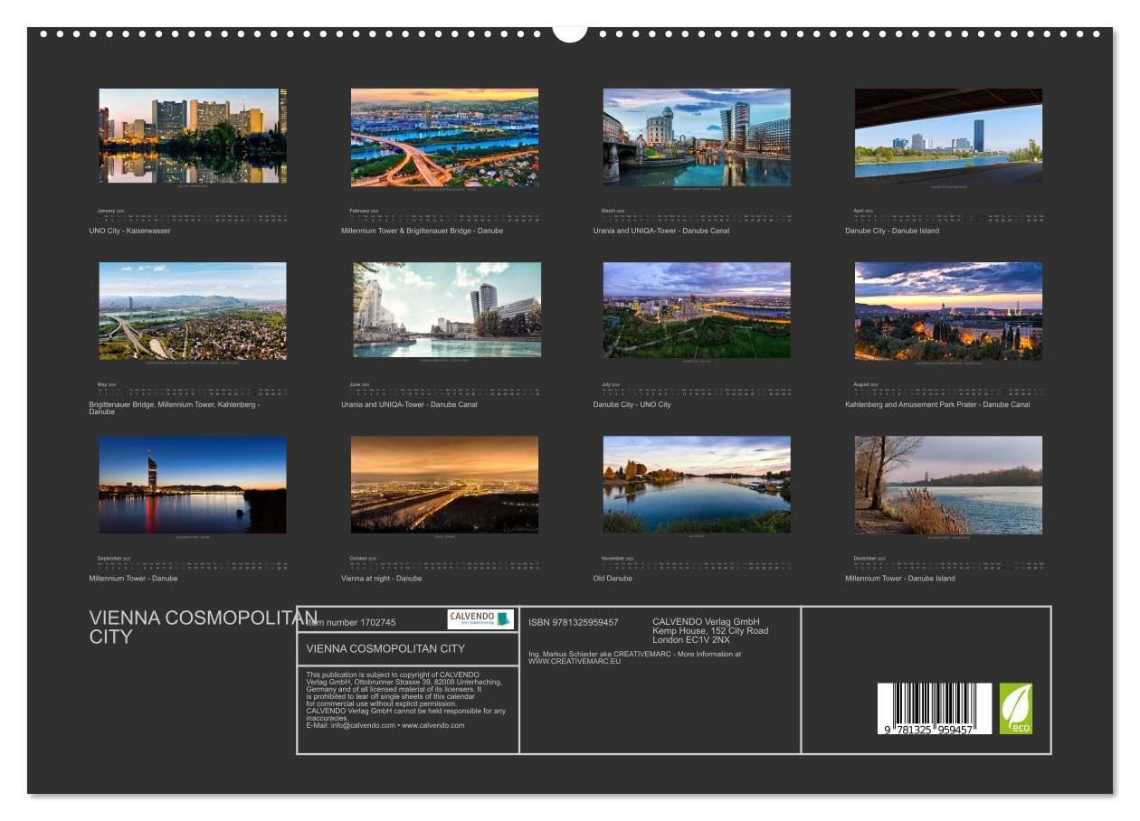Open www.calvendo.com web address
The height and width of the screenshot is (821, 1140).
tap(433, 725)
